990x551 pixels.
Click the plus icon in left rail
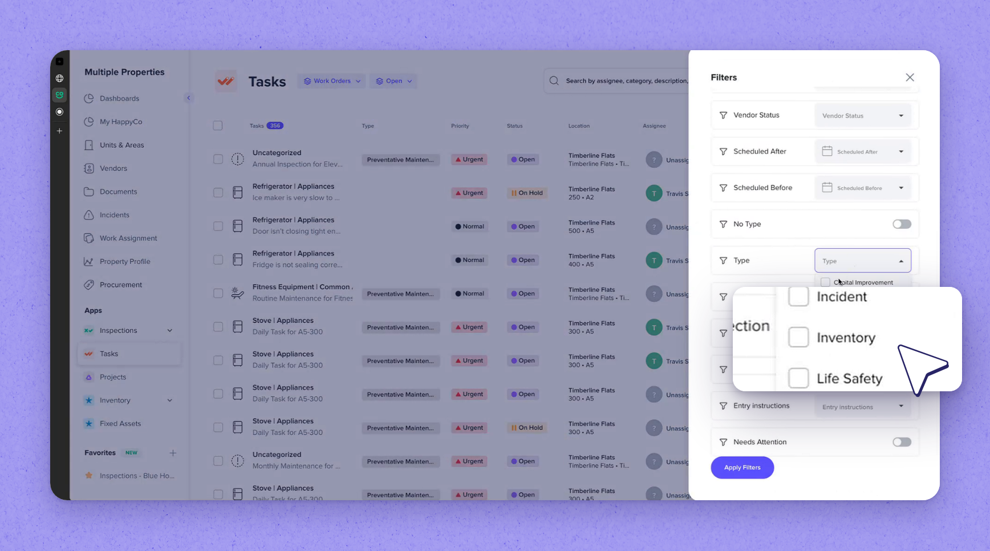click(x=59, y=131)
